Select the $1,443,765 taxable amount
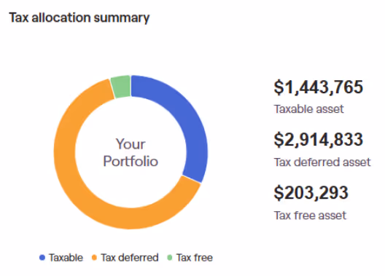 (319, 87)
